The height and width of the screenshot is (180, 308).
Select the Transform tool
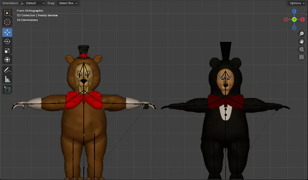click(7, 60)
